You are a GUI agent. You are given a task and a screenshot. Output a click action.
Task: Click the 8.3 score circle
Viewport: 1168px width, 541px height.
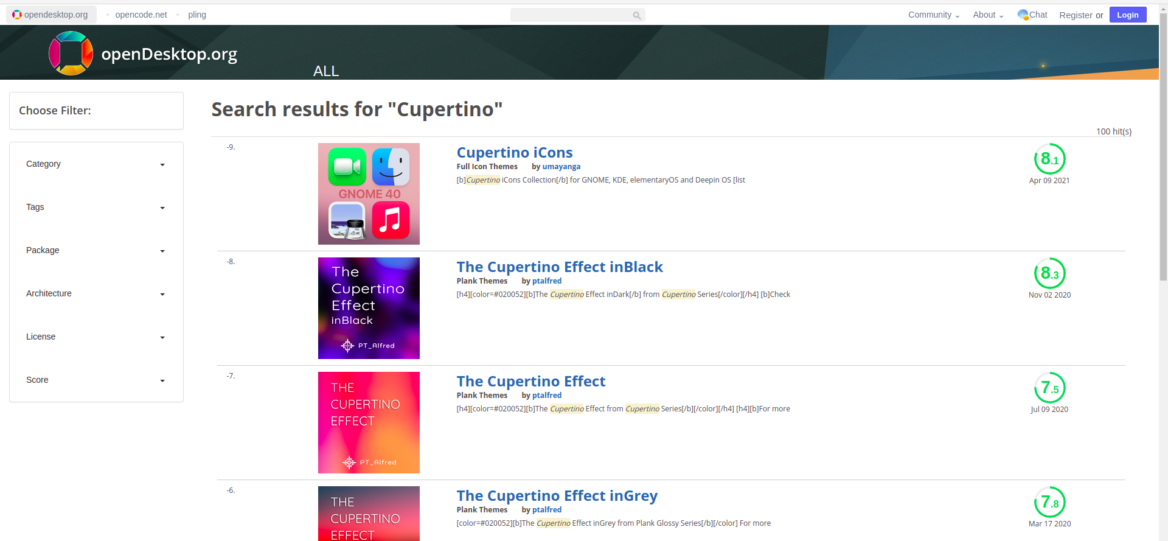coord(1049,273)
